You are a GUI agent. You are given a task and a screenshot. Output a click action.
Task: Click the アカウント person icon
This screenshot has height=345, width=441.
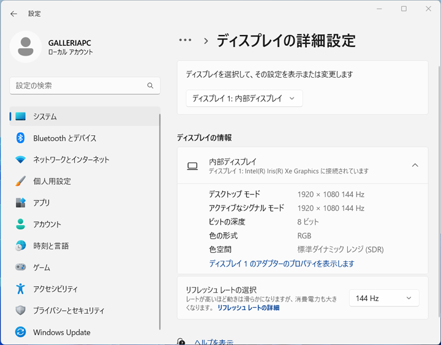coord(20,224)
